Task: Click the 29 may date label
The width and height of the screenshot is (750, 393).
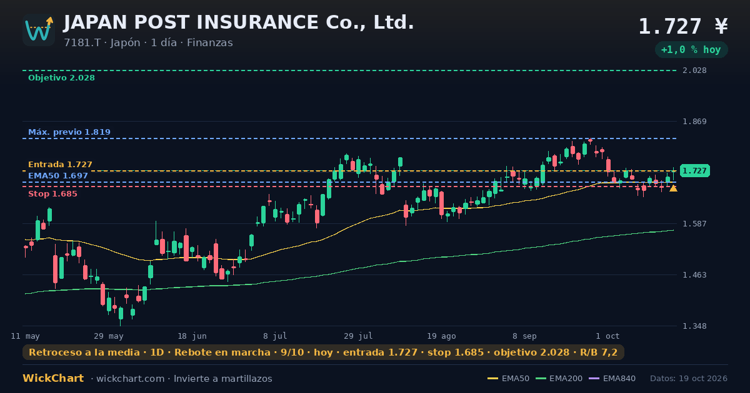Action: tap(109, 336)
